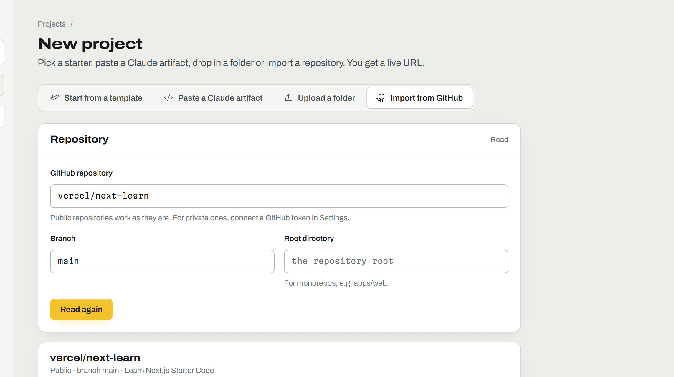Click the Public repositories helper text
The image size is (674, 377).
[200, 218]
